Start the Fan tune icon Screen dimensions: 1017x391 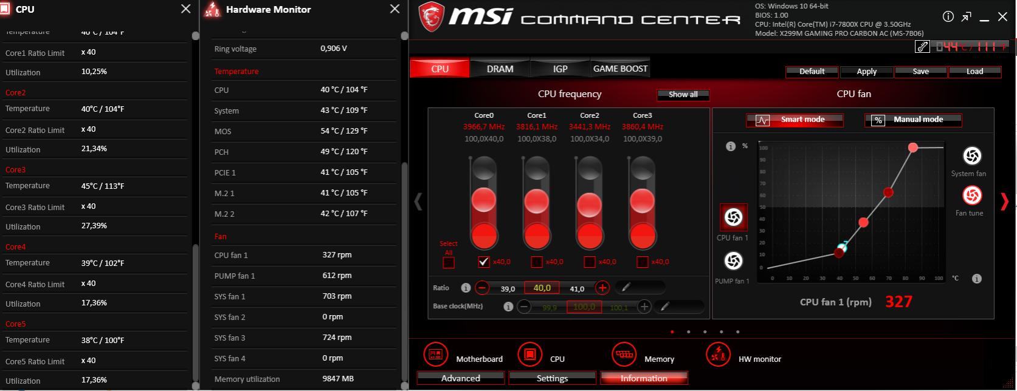[x=972, y=195]
